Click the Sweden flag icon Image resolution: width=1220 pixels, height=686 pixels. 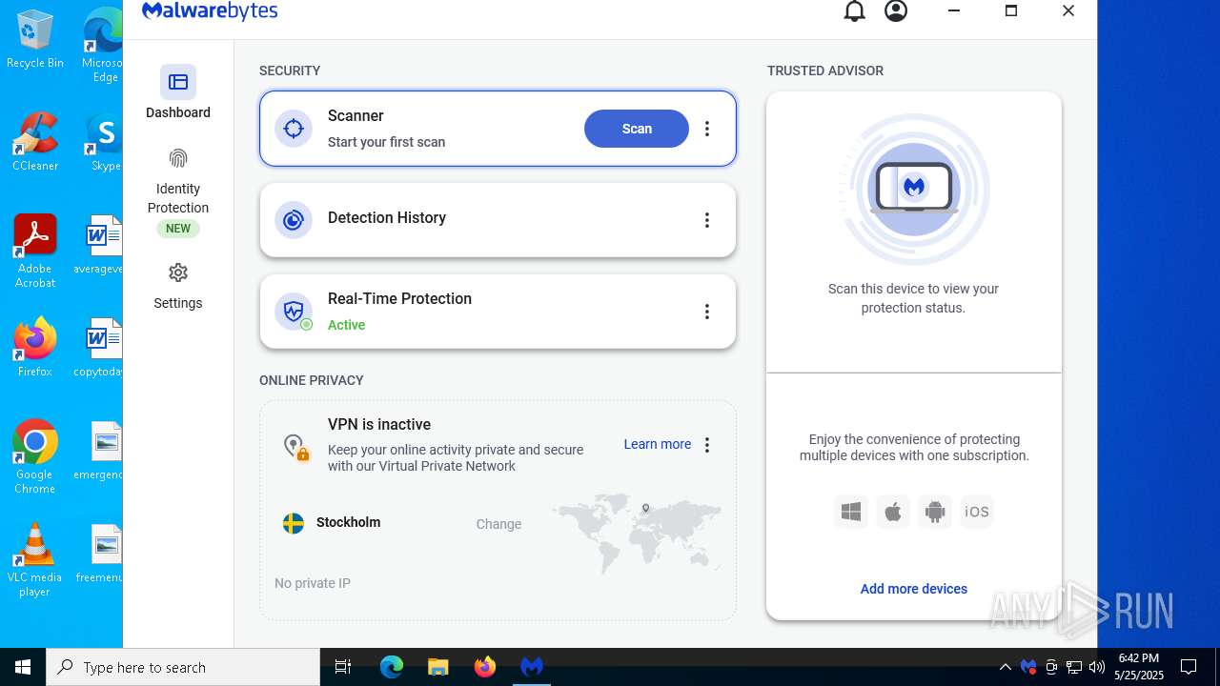[294, 523]
